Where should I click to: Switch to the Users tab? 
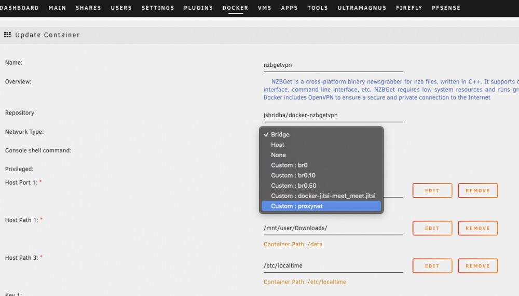121,8
